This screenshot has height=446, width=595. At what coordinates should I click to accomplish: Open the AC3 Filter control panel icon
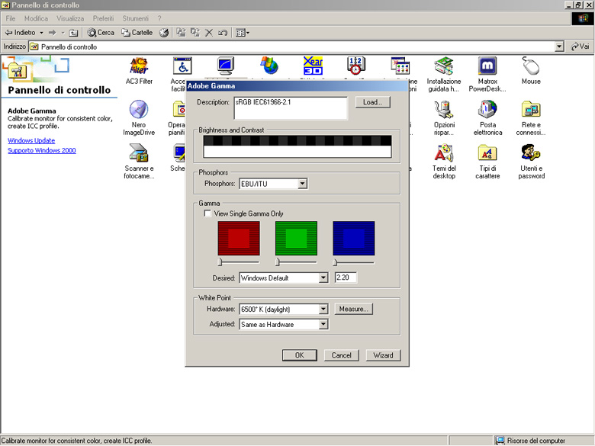pos(139,71)
